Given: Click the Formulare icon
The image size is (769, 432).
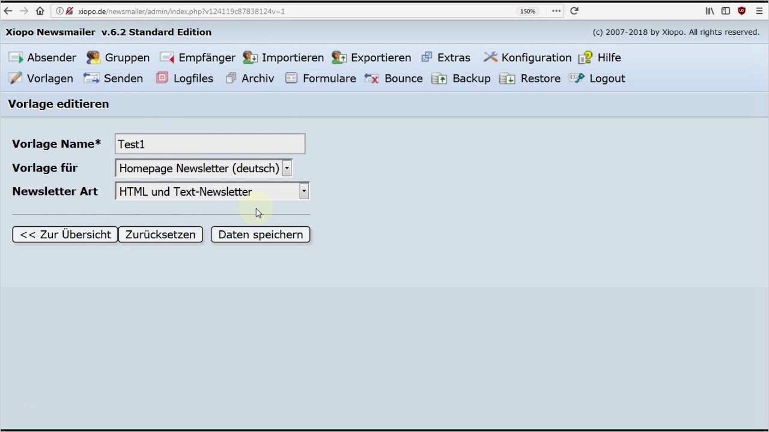Looking at the screenshot, I should tap(291, 78).
